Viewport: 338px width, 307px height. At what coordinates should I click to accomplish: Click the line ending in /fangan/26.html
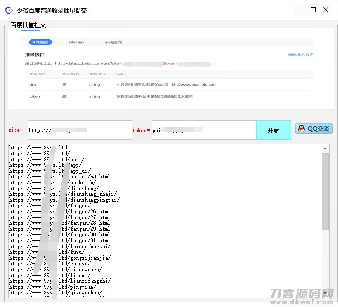pos(60,211)
